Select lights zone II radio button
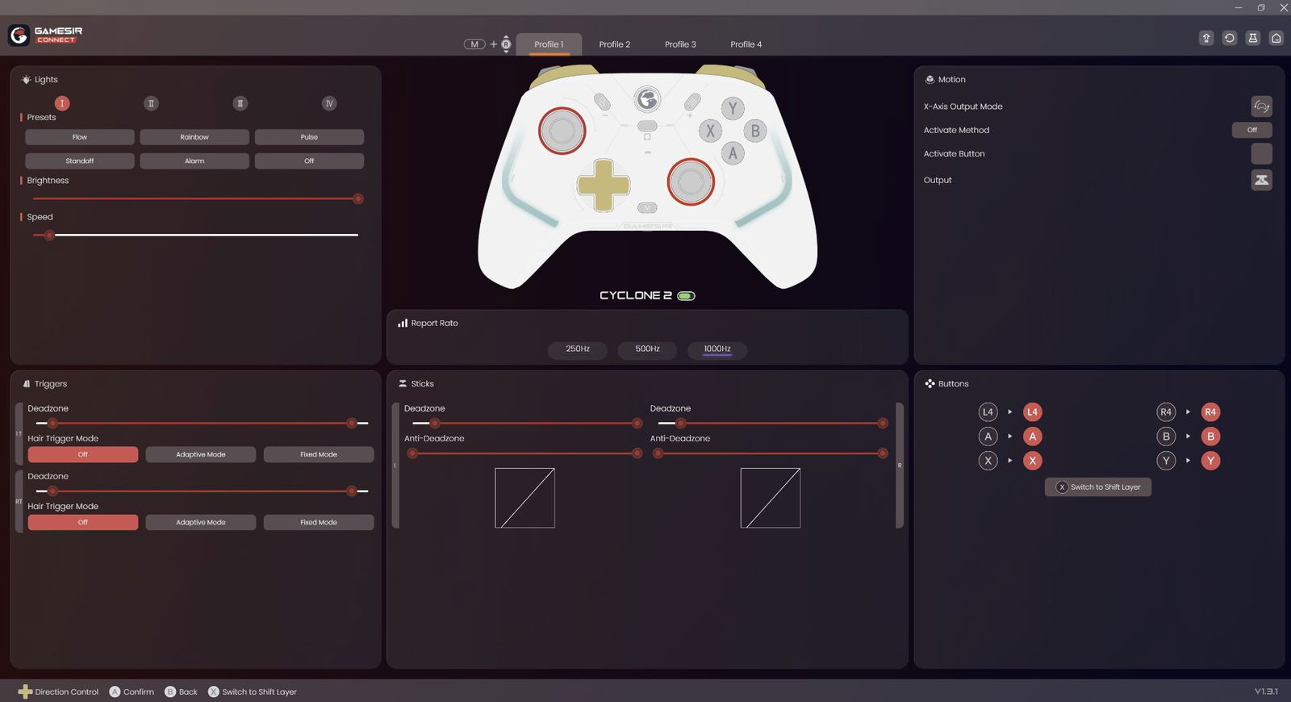Image resolution: width=1291 pixels, height=702 pixels. (x=151, y=103)
